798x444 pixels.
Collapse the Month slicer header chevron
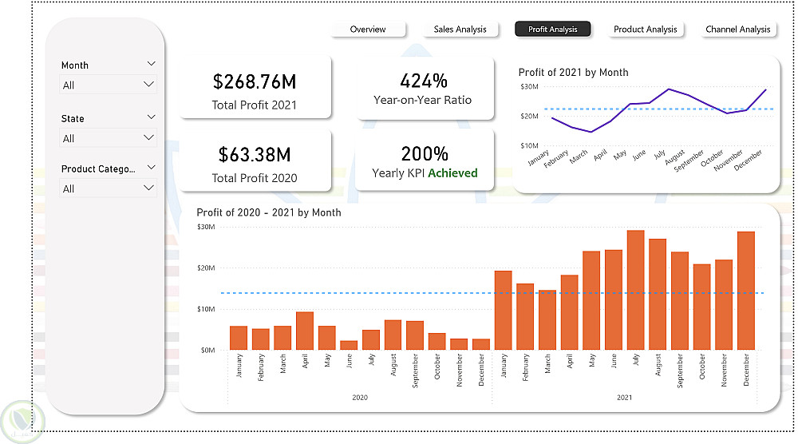pos(151,64)
